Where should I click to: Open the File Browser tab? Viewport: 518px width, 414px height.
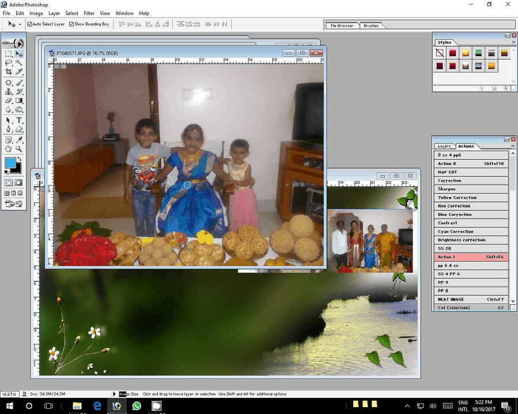point(341,25)
